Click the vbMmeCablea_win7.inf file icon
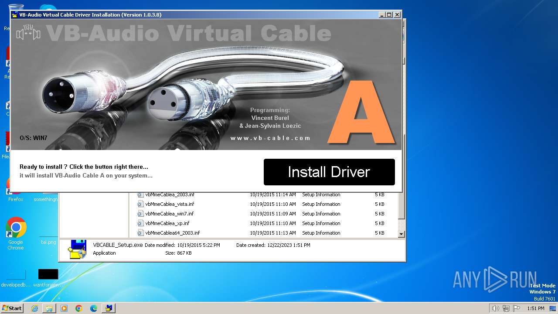This screenshot has height=314, width=558. [x=140, y=214]
